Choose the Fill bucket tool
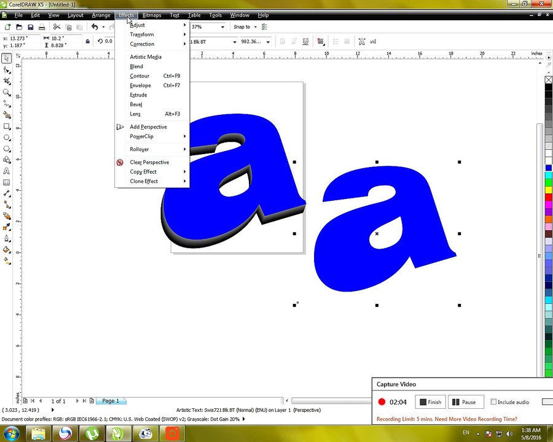 point(7,250)
